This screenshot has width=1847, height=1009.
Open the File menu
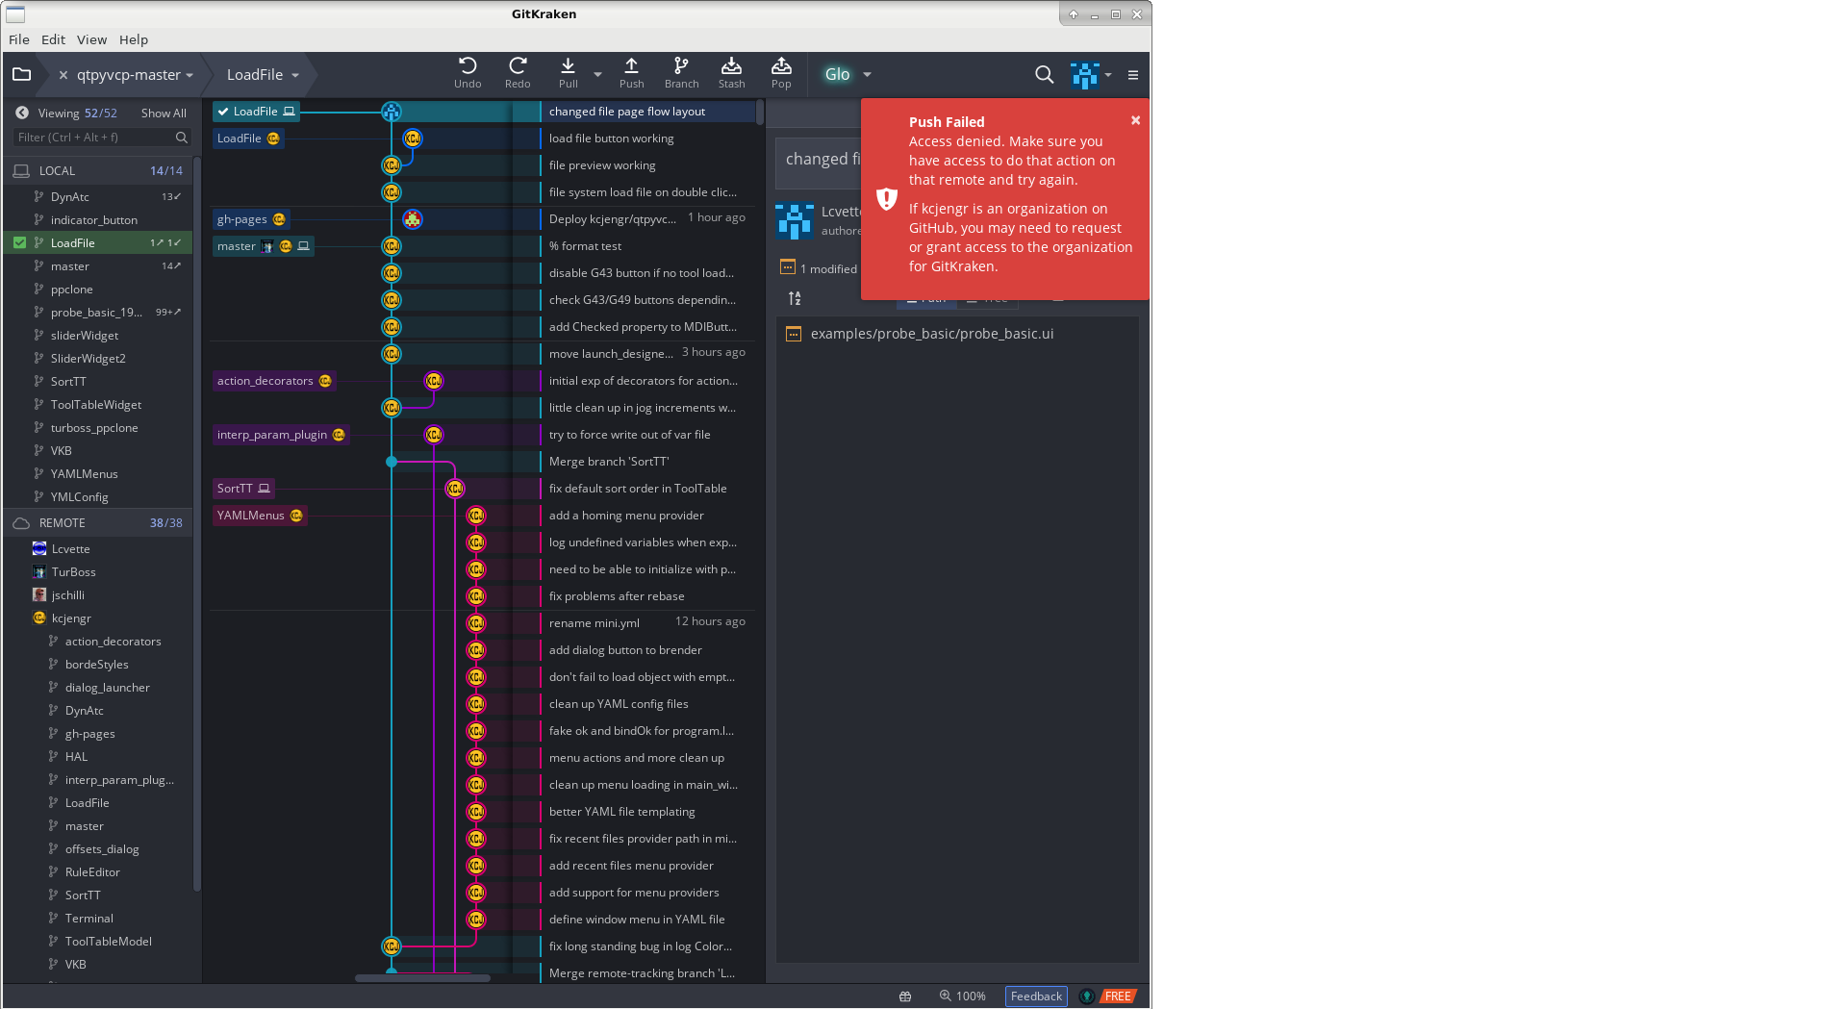(x=19, y=39)
